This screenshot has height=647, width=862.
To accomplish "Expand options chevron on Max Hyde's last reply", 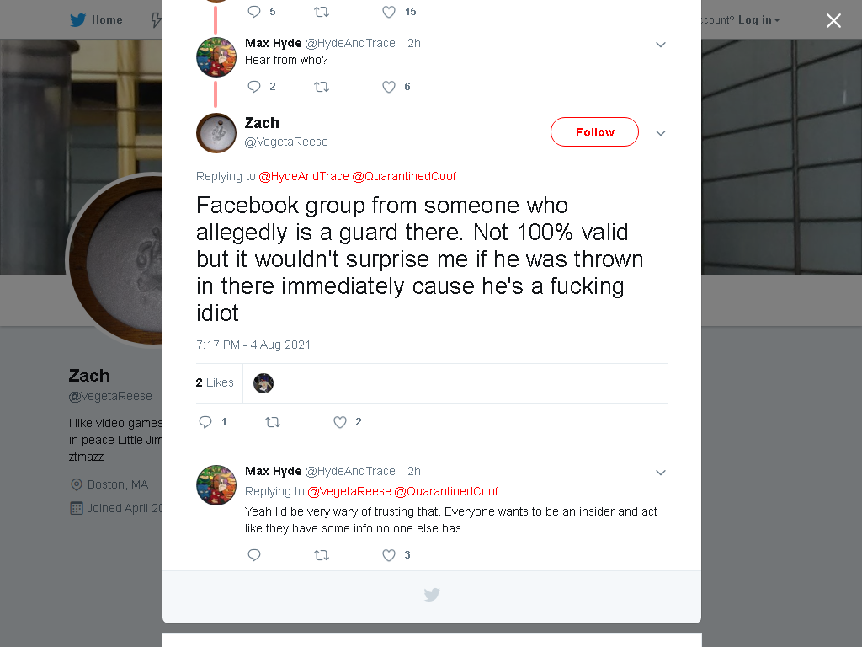I will click(x=661, y=473).
